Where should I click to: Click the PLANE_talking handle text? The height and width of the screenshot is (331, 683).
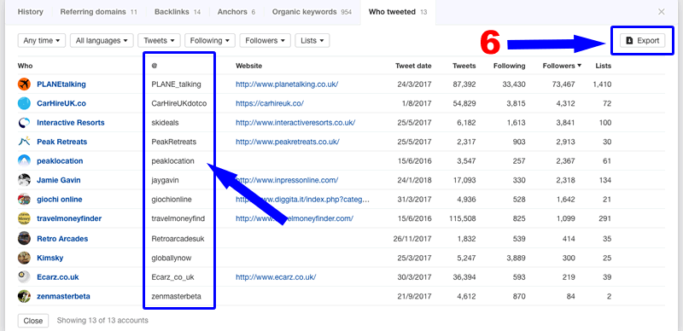(176, 84)
